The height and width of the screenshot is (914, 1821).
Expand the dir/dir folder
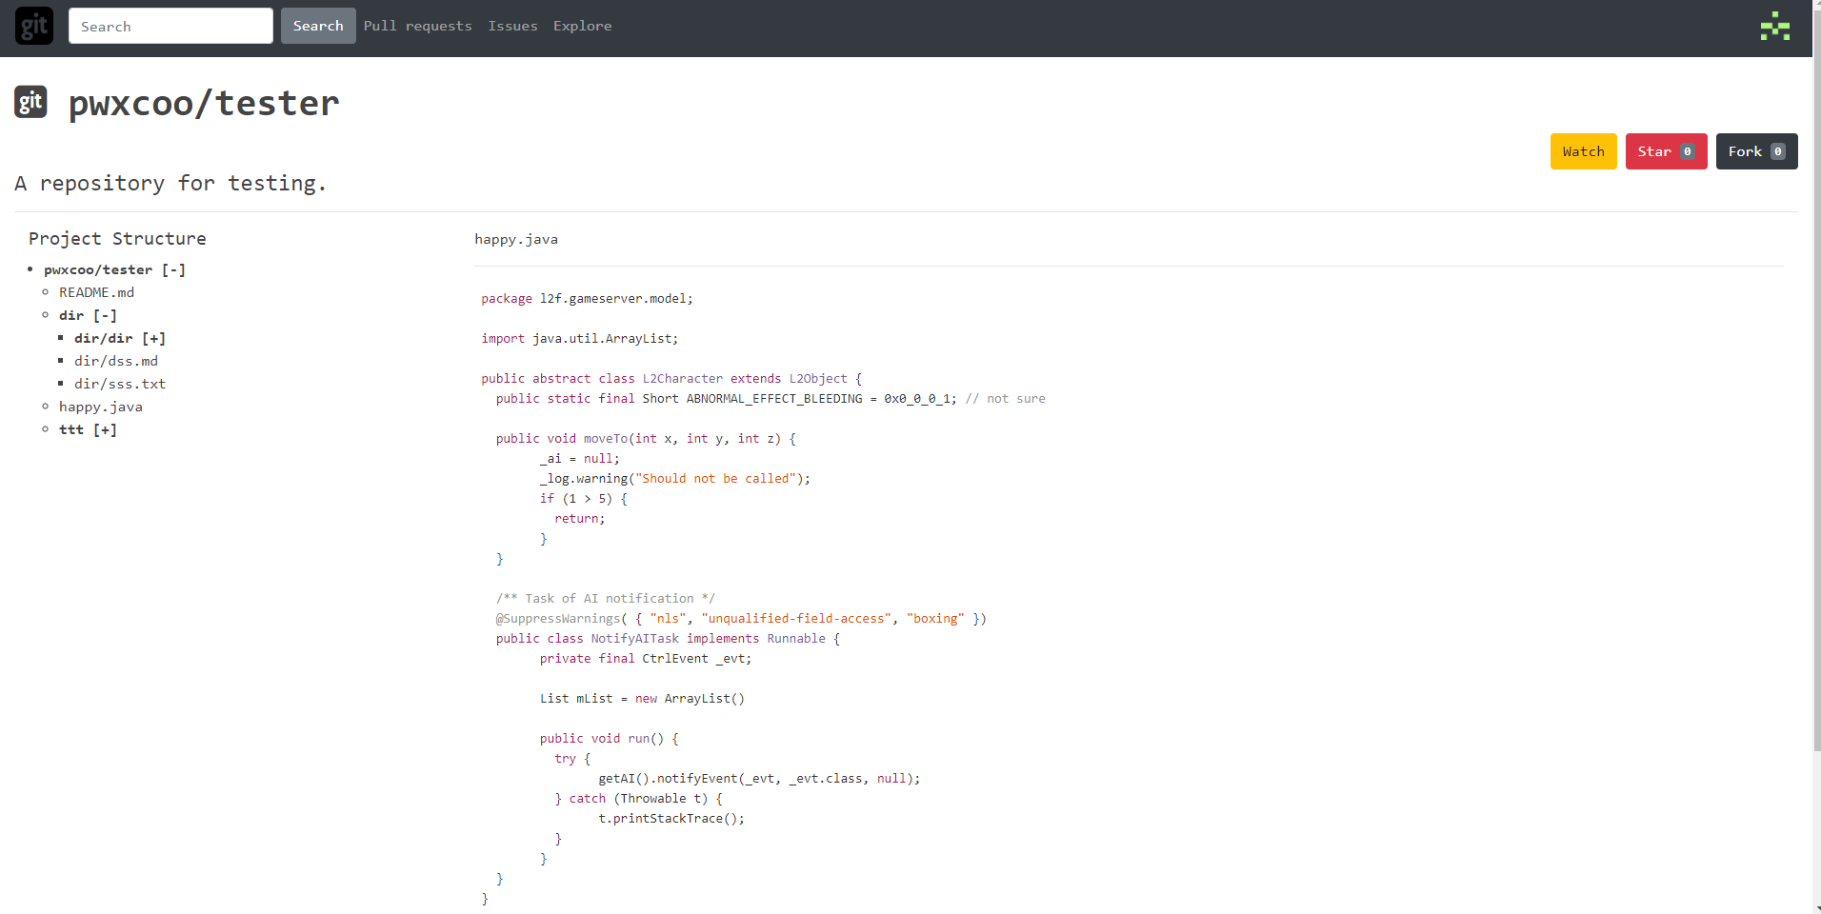[x=154, y=338]
